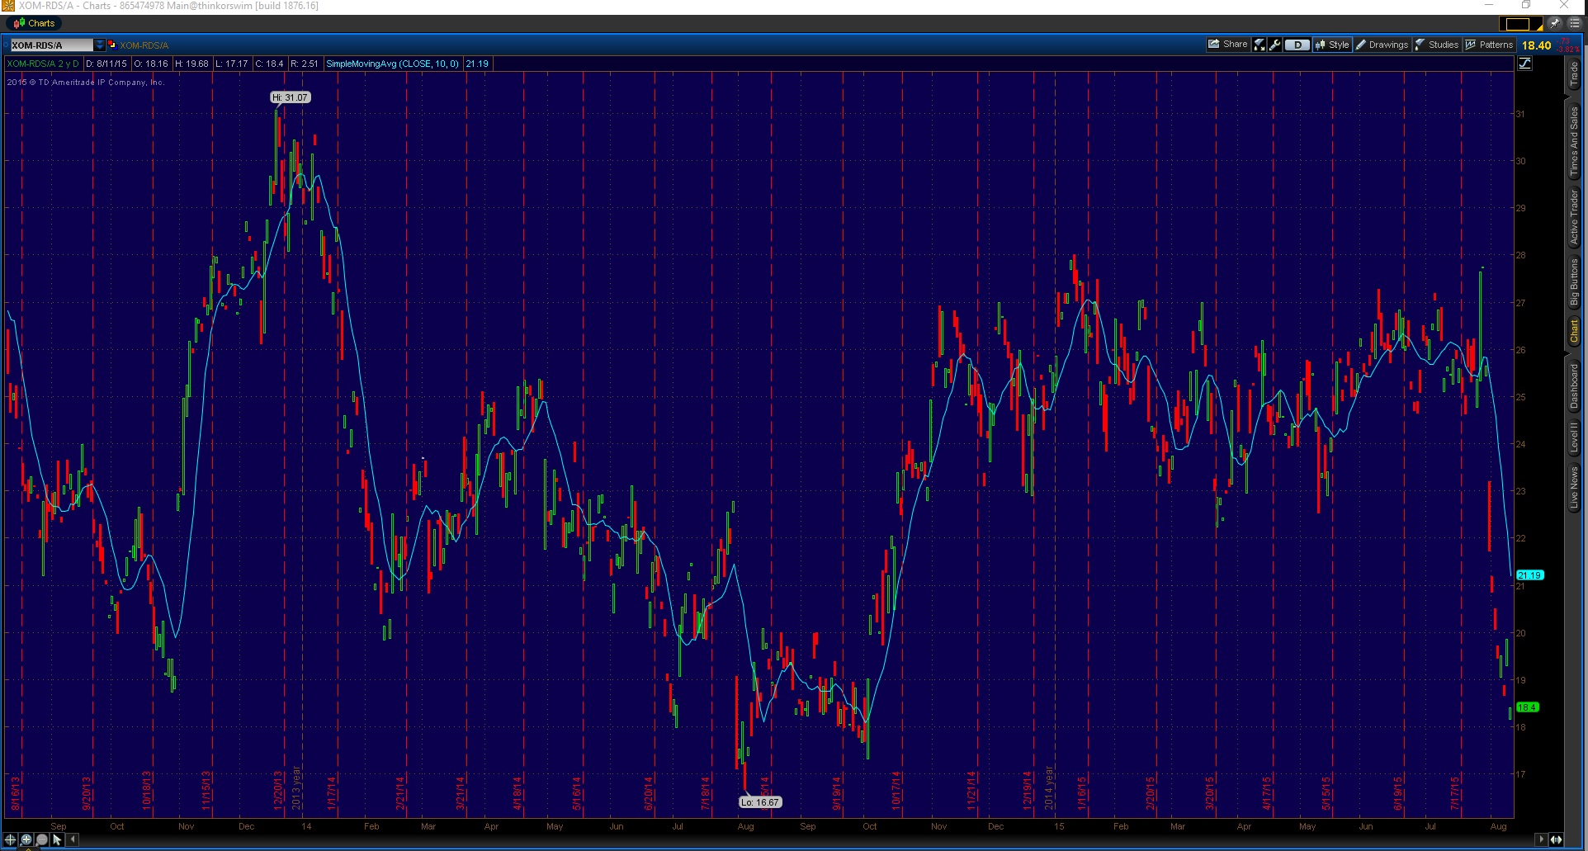
Task: Open the Dashboard side tab
Action: click(x=1574, y=385)
